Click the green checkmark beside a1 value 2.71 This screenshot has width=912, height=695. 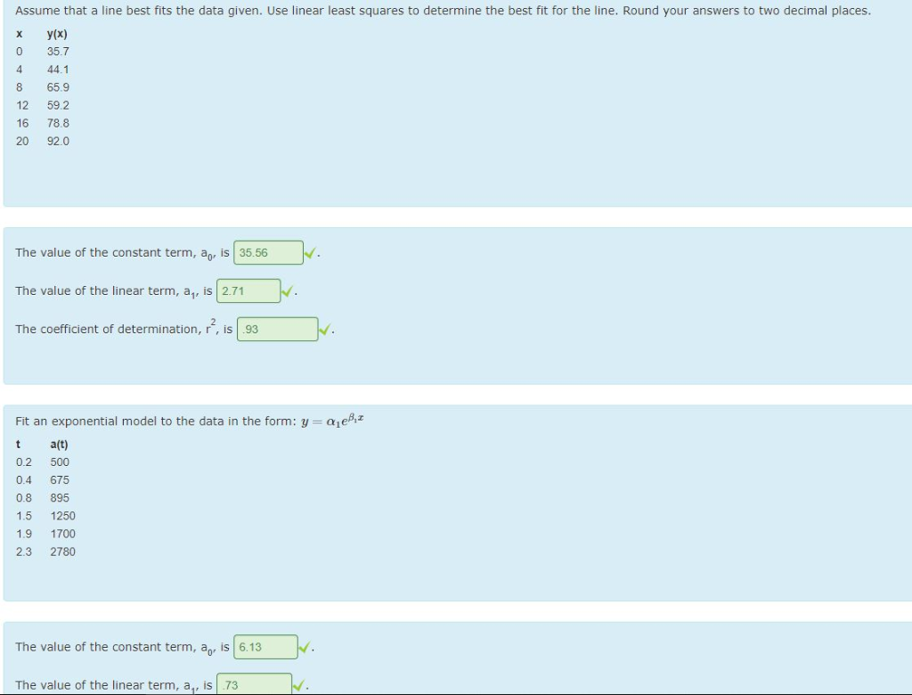tap(285, 290)
